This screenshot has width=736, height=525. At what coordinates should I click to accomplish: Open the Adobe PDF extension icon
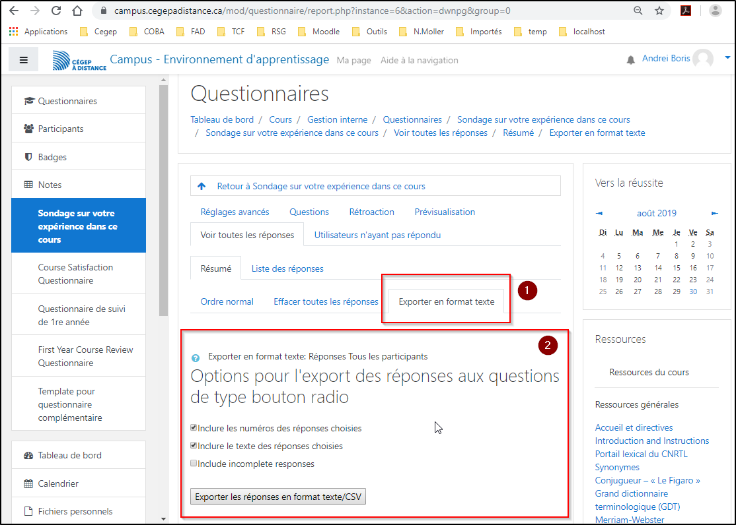coord(686,11)
